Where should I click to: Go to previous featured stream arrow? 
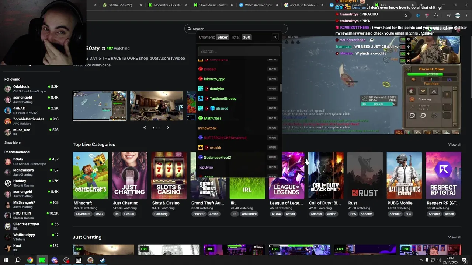tap(145, 128)
